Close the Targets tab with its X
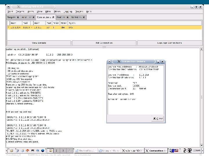209x157 pixels. point(18,17)
